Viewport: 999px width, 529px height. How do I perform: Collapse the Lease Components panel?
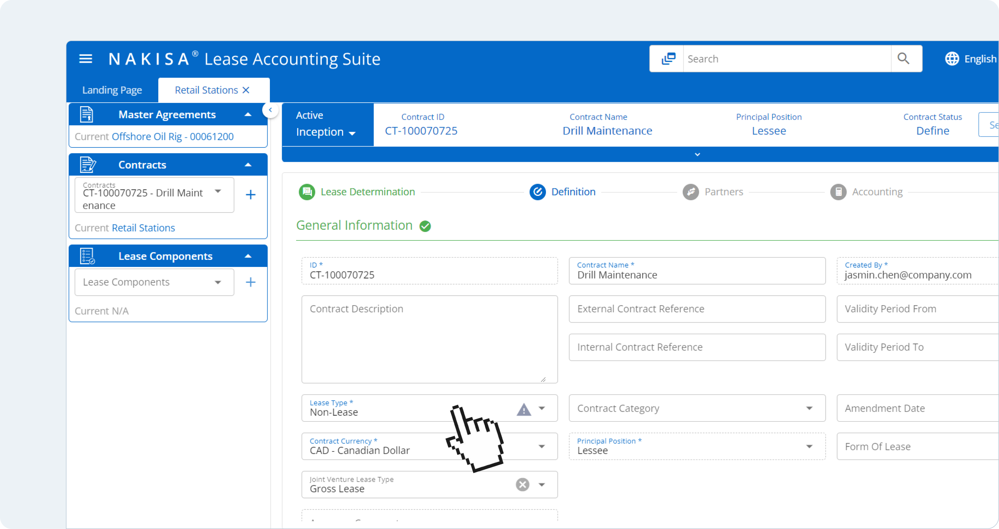click(248, 256)
